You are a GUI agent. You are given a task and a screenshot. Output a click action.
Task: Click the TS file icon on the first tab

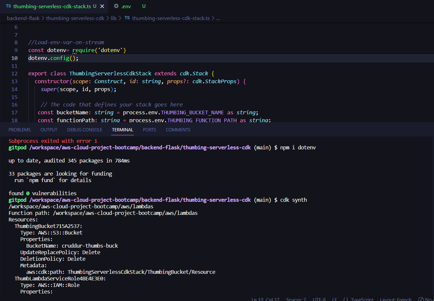(9, 6)
